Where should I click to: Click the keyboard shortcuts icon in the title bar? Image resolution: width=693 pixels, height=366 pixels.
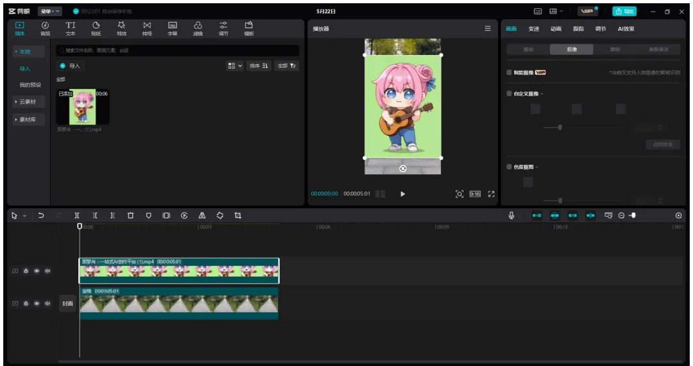pyautogui.click(x=538, y=12)
